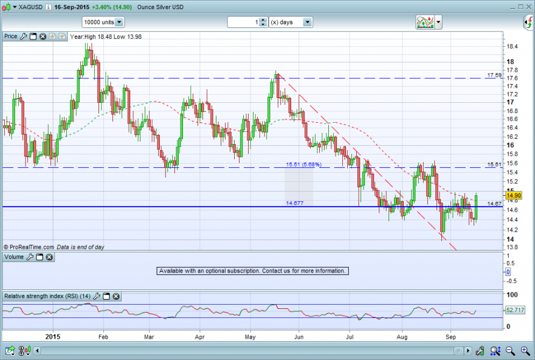Click the Year:High 18.48 Low 13.98 text
This screenshot has width=535, height=360.
point(106,36)
